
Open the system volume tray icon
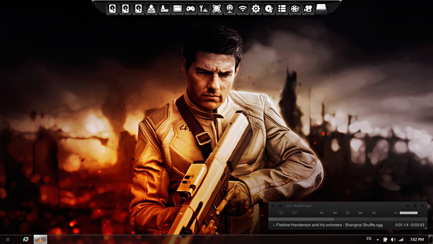393,240
